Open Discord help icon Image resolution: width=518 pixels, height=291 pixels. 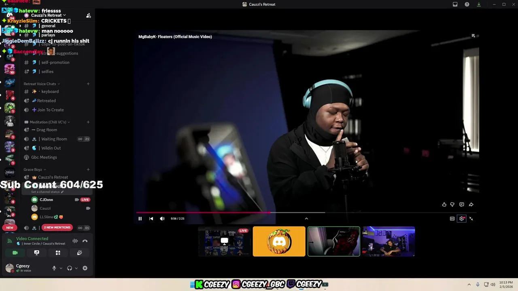[x=467, y=4]
